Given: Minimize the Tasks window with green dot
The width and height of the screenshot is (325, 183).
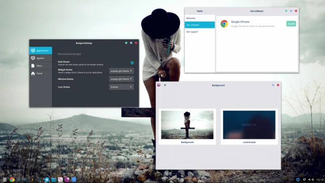Looking at the screenshot, I should click(x=286, y=11).
